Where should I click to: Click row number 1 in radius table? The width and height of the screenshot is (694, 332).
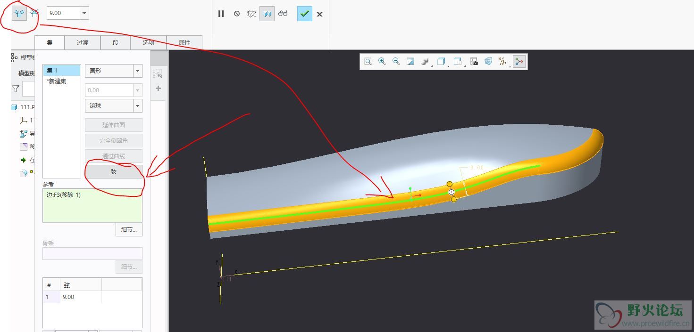coord(51,297)
